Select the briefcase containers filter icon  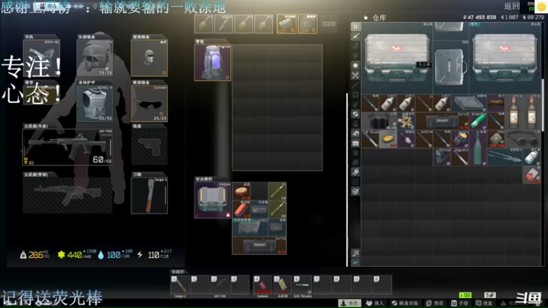click(356, 143)
